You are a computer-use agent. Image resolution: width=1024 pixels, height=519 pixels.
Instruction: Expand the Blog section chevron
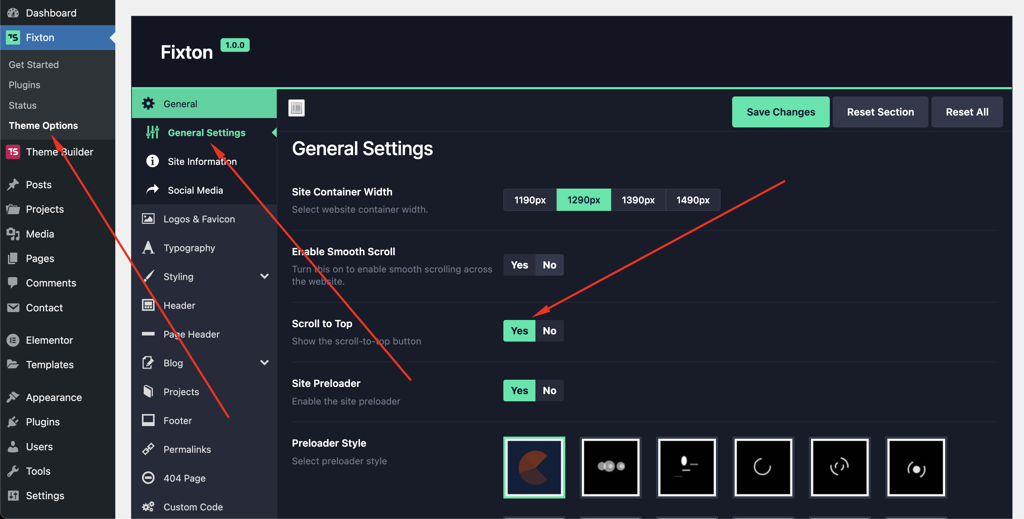pyautogui.click(x=264, y=362)
